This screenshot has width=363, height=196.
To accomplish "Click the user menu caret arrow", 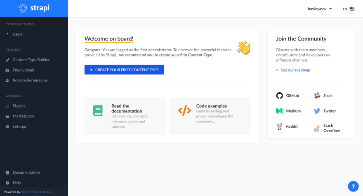I will pyautogui.click(x=330, y=9).
